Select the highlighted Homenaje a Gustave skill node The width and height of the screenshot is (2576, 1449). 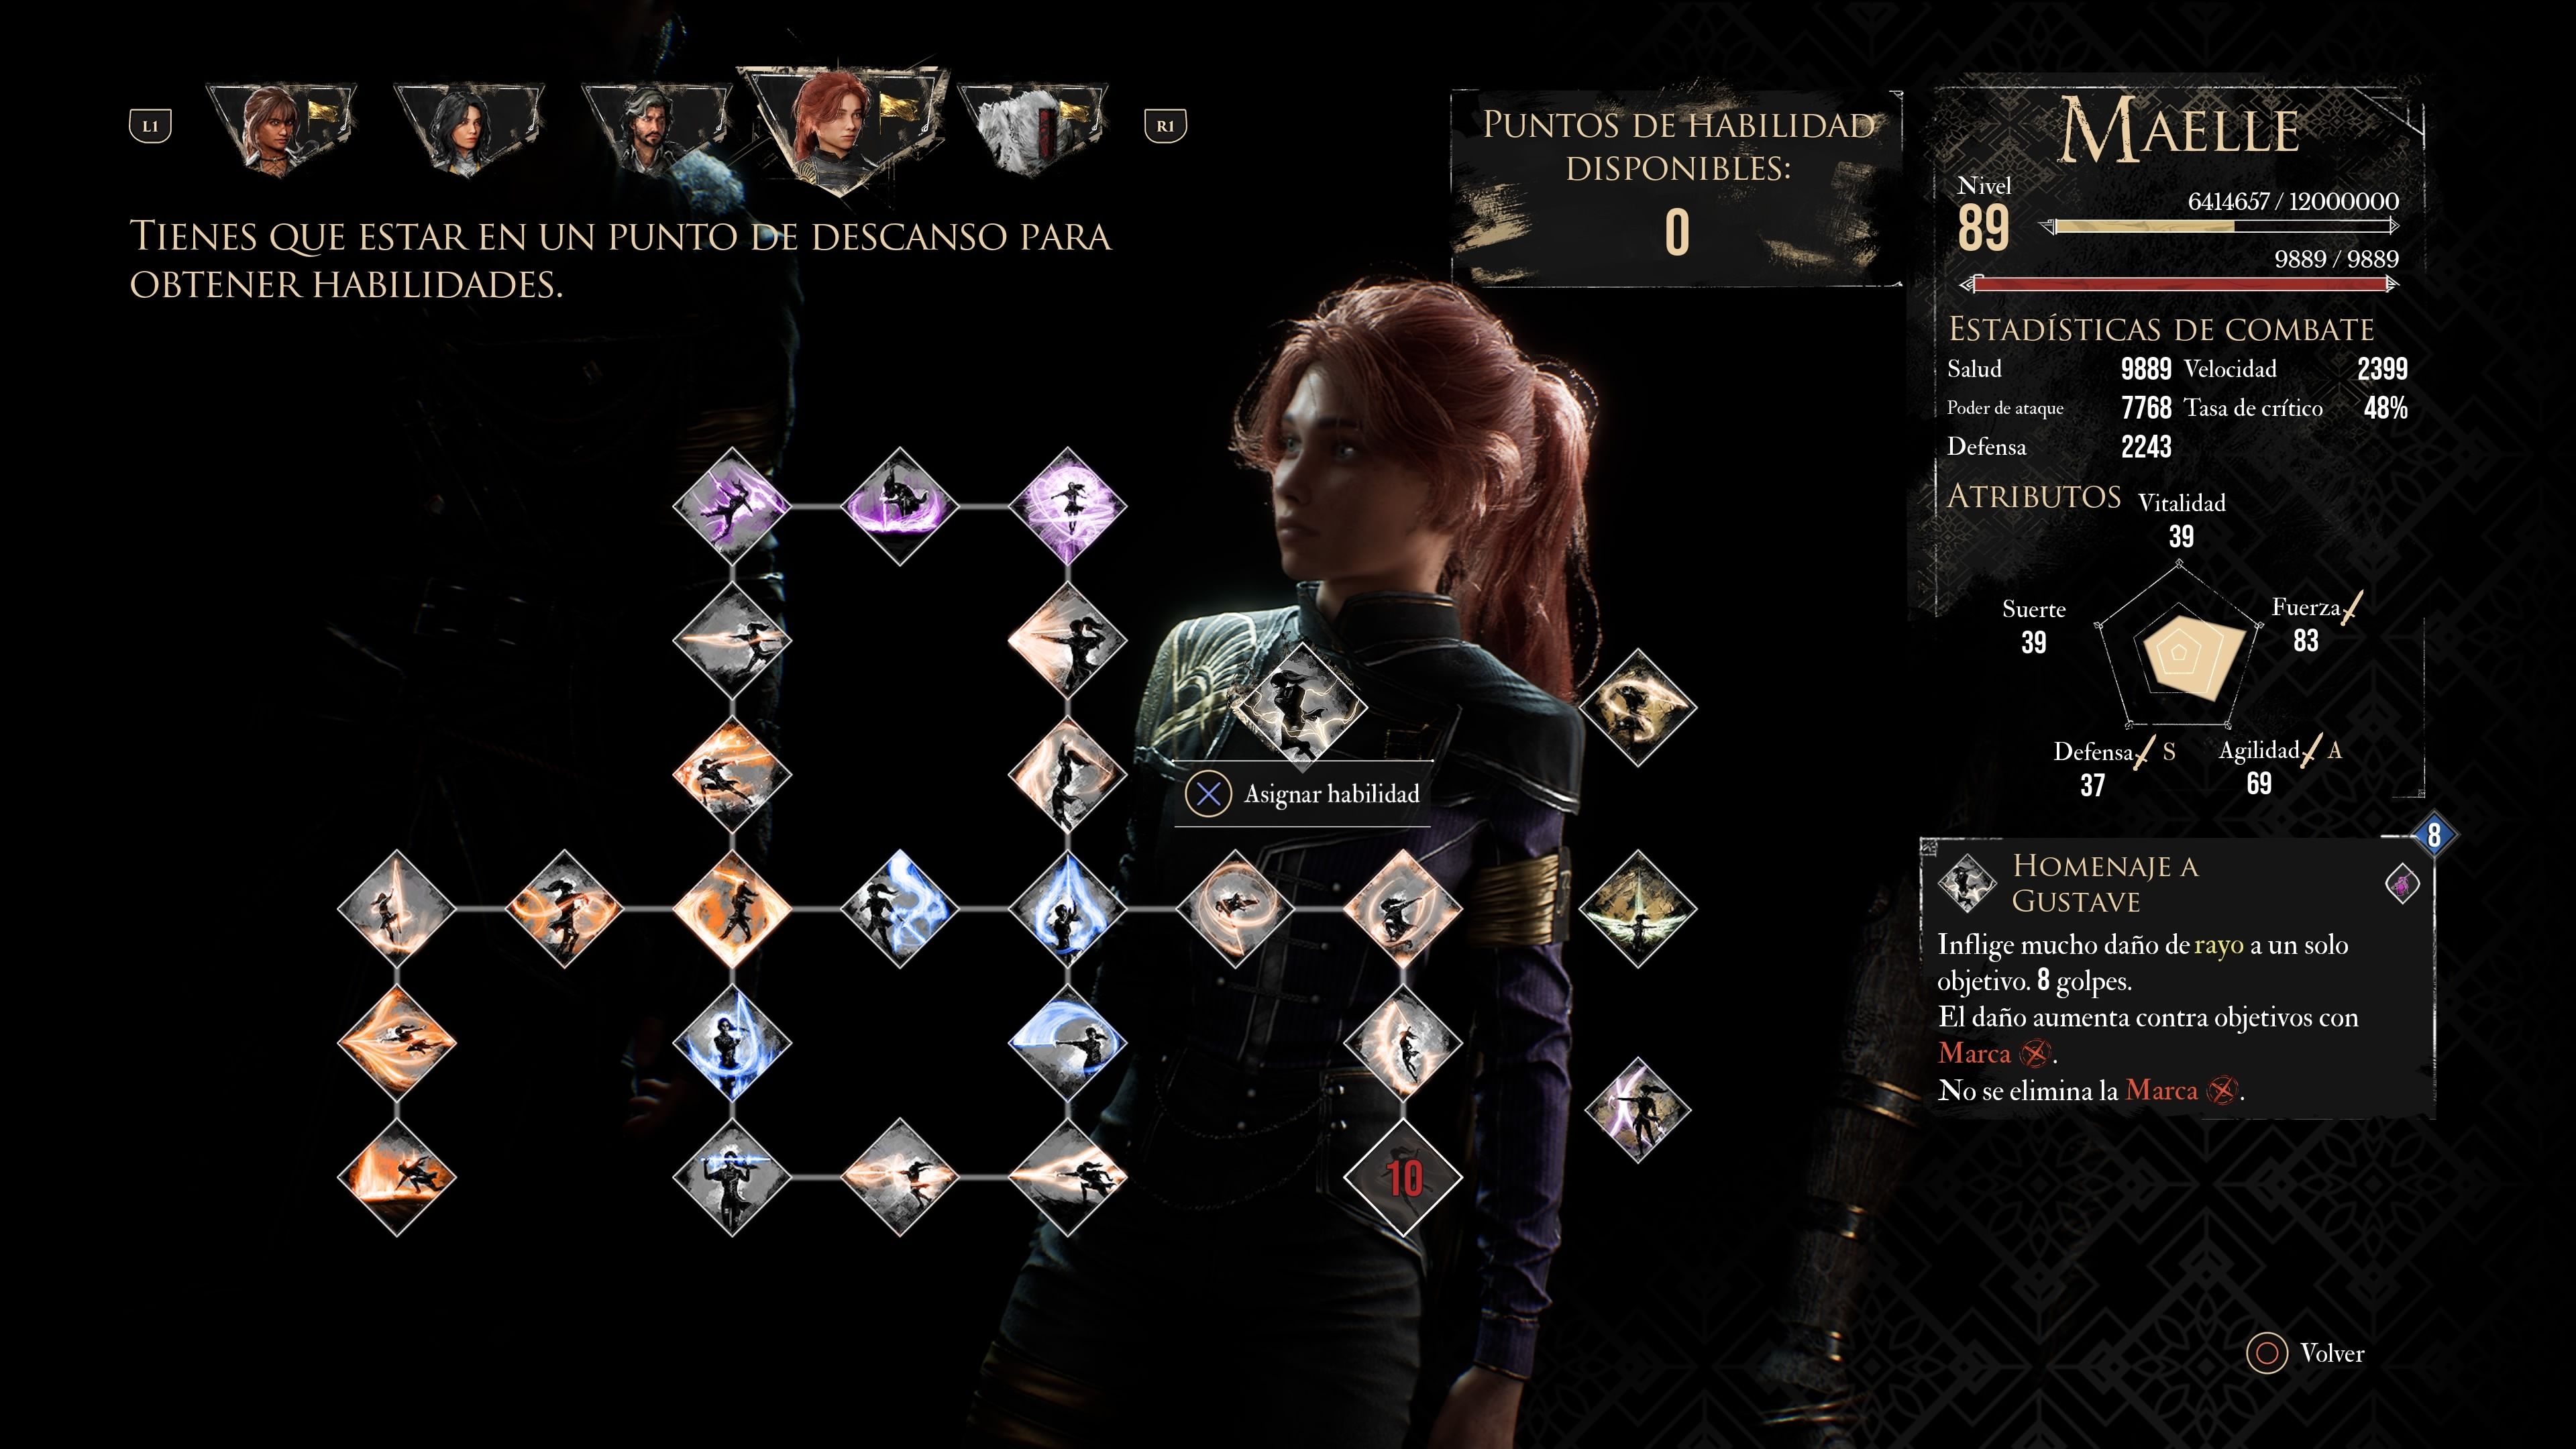pos(1301,704)
